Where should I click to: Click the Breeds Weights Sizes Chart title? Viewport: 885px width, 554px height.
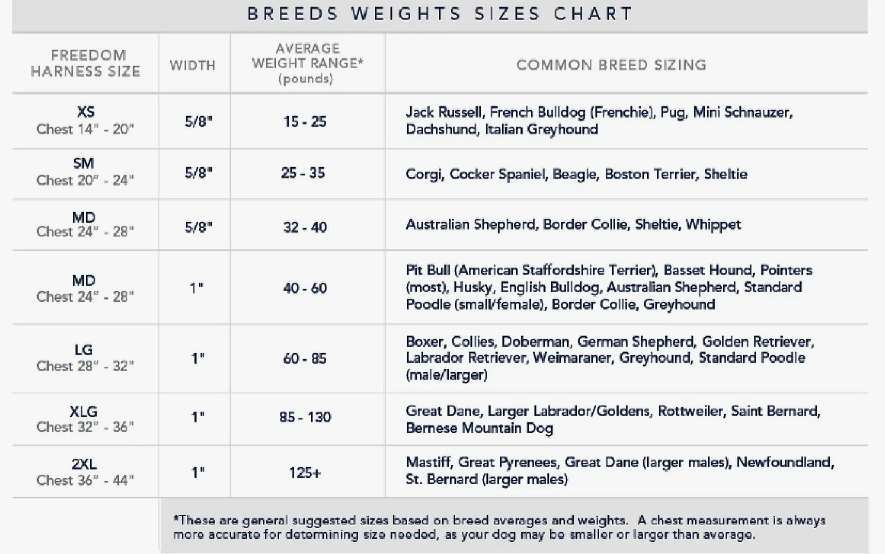point(440,14)
